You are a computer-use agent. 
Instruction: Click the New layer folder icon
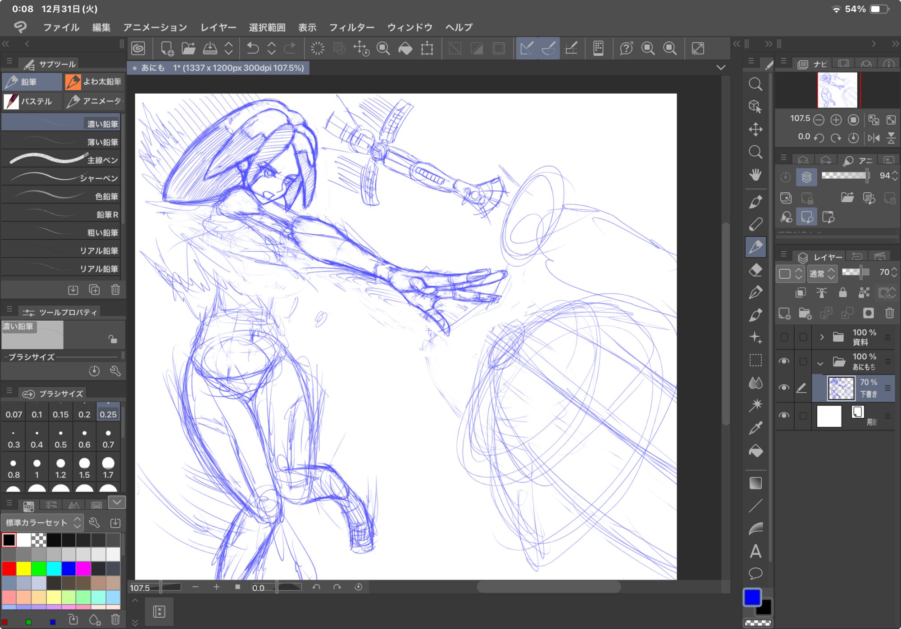pyautogui.click(x=805, y=313)
